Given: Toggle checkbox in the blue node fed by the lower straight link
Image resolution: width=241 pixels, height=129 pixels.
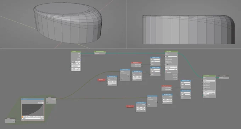Looking at the screenshot, I should tap(148, 99).
